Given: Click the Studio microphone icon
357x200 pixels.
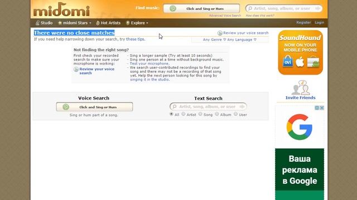Looking at the screenshot, I should (x=37, y=23).
